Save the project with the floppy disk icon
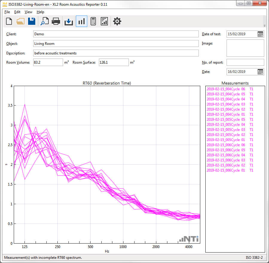 [32, 21]
